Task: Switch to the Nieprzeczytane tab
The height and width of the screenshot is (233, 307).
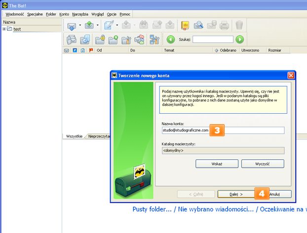Action: (x=99, y=136)
